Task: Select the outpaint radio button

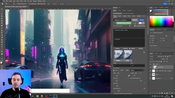Action: pyautogui.click(x=137, y=48)
